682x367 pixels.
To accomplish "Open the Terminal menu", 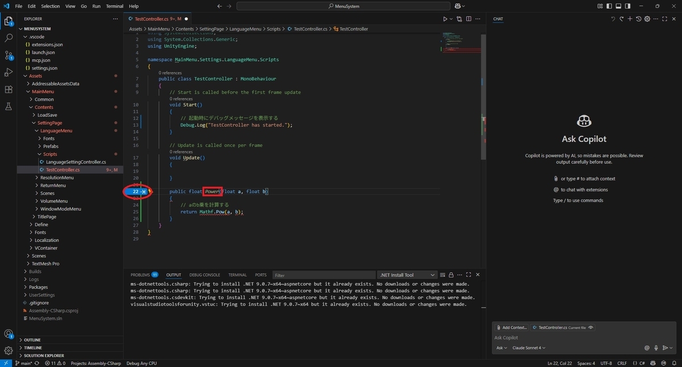I will click(115, 6).
